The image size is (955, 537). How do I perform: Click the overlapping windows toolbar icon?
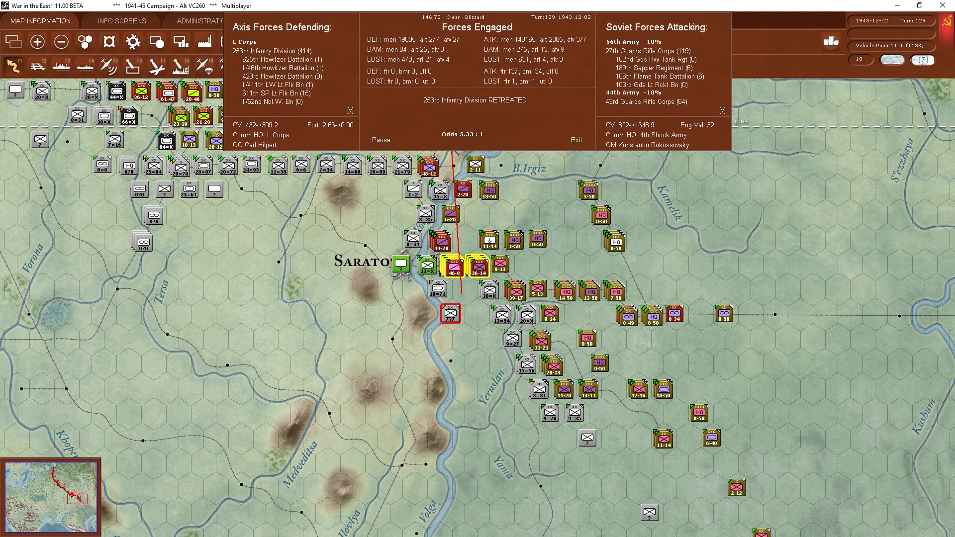13,42
